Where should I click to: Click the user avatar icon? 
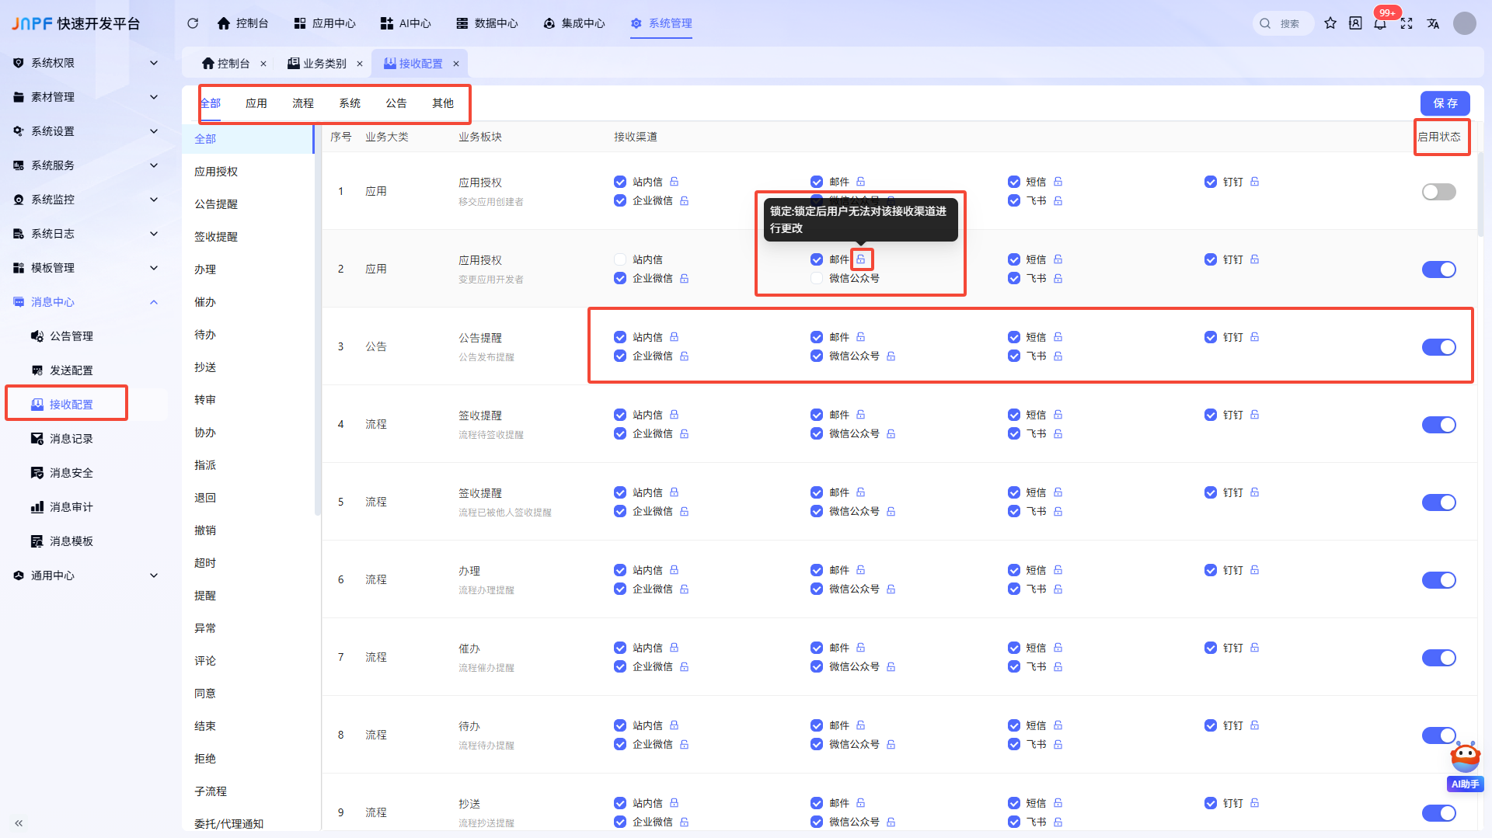pos(1465,23)
